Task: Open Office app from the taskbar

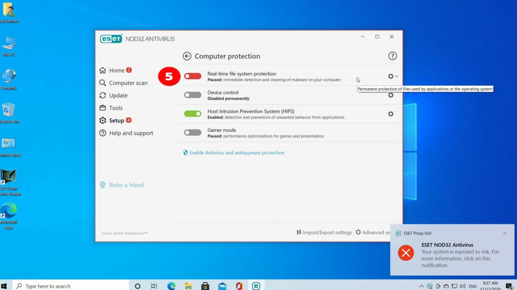Action: tap(239, 286)
